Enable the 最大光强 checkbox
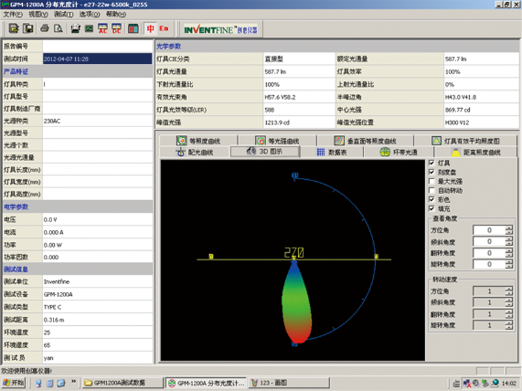Image resolution: width=522 pixels, height=391 pixels. [431, 181]
